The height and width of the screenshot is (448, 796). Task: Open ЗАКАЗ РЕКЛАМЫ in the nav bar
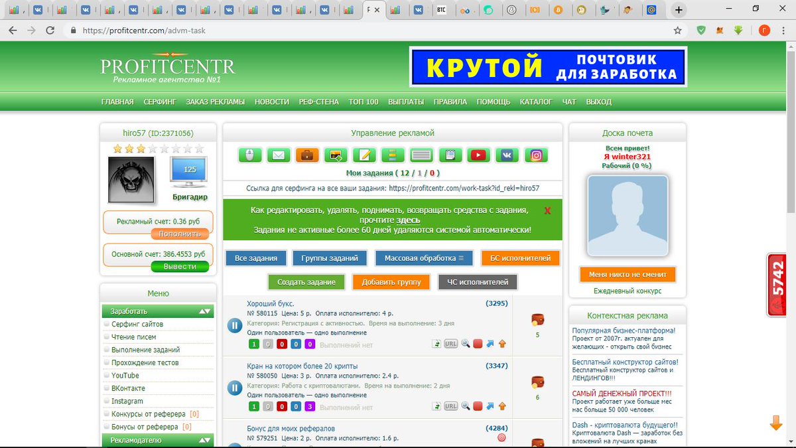tap(215, 102)
